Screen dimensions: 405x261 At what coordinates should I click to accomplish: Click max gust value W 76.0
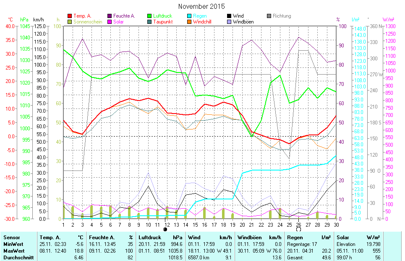[x=274, y=251]
